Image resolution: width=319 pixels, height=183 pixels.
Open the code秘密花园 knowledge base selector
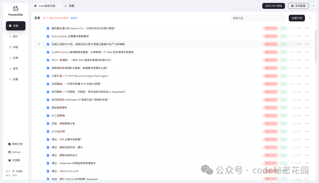click(47, 6)
